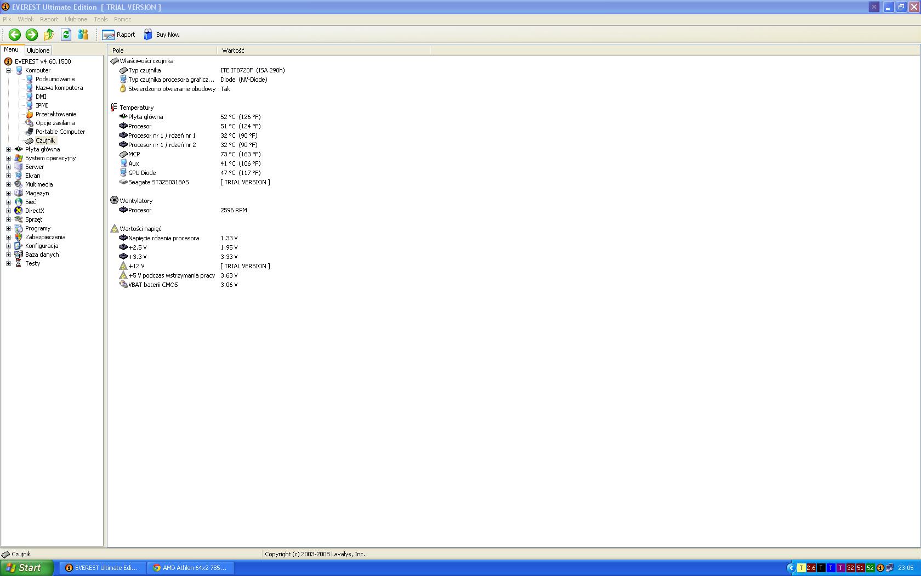Click the Wentylatory fan icon
Viewport: 921px width, 576px height.
[x=114, y=201]
